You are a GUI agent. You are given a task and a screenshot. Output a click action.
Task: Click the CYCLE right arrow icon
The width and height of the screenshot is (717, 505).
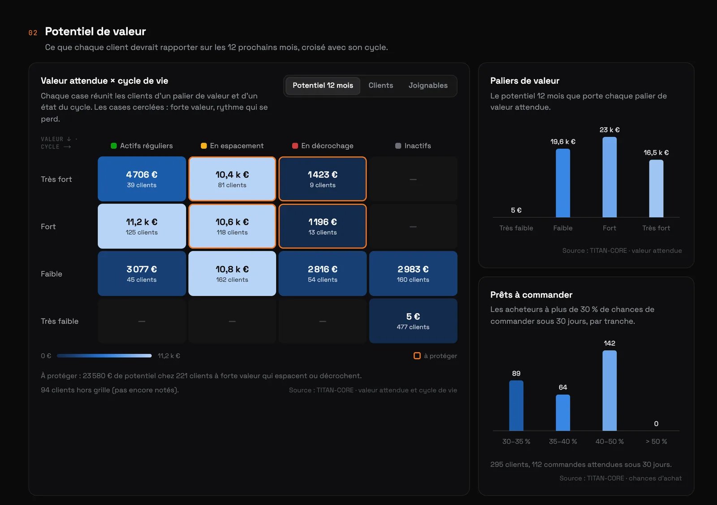point(67,147)
